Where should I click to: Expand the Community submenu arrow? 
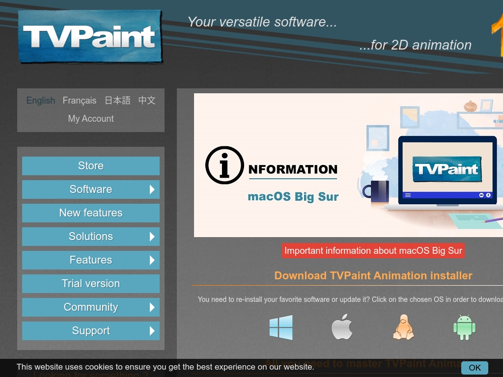(152, 307)
